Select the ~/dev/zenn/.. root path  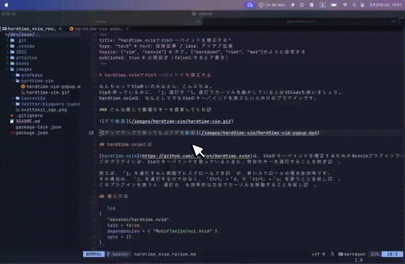tap(23, 35)
